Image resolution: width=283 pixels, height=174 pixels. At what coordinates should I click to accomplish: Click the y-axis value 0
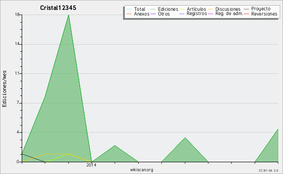[18, 162]
